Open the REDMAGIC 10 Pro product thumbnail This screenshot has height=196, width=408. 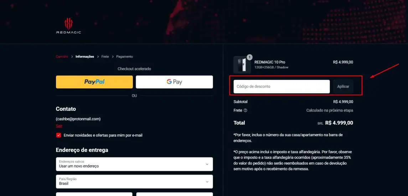[x=242, y=65]
